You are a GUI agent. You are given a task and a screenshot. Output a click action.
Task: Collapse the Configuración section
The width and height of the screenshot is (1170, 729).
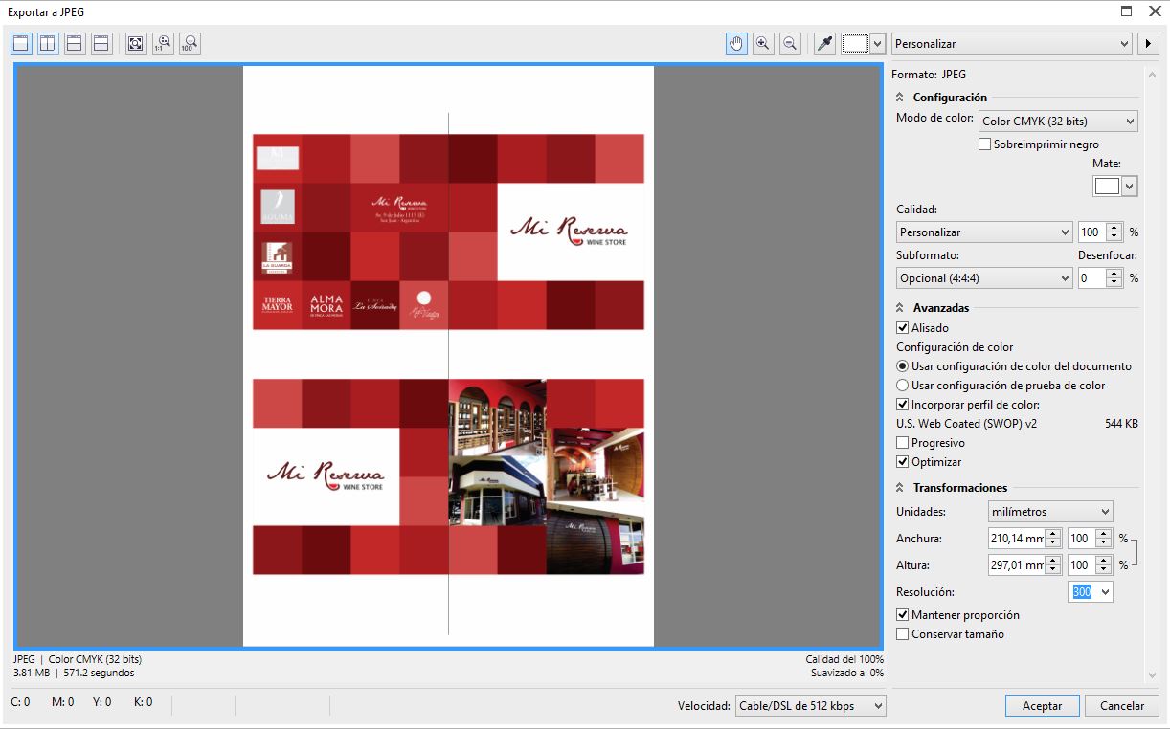[x=900, y=98]
